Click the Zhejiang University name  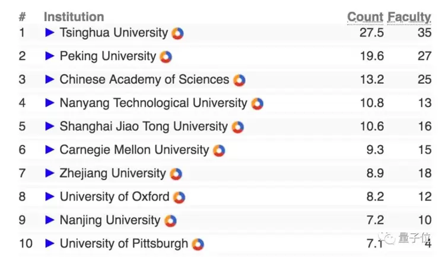pyautogui.click(x=112, y=174)
